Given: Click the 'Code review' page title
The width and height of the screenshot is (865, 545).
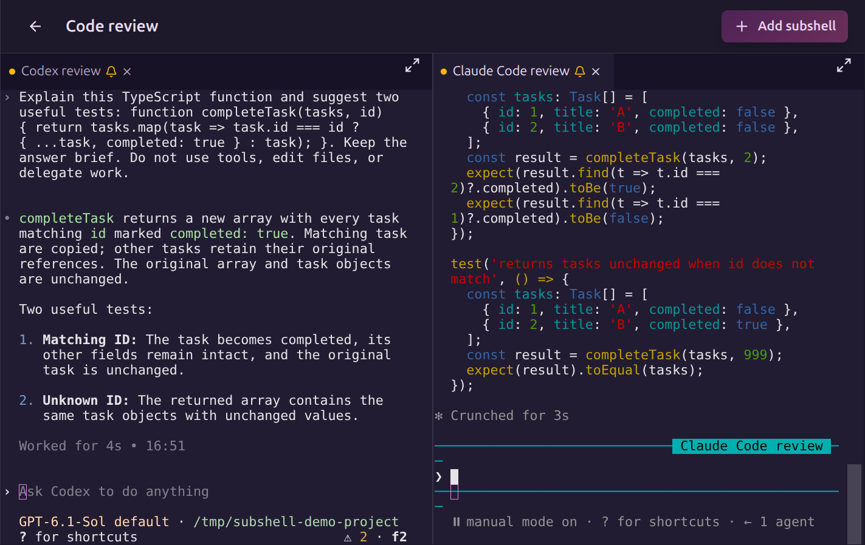Looking at the screenshot, I should point(112,26).
